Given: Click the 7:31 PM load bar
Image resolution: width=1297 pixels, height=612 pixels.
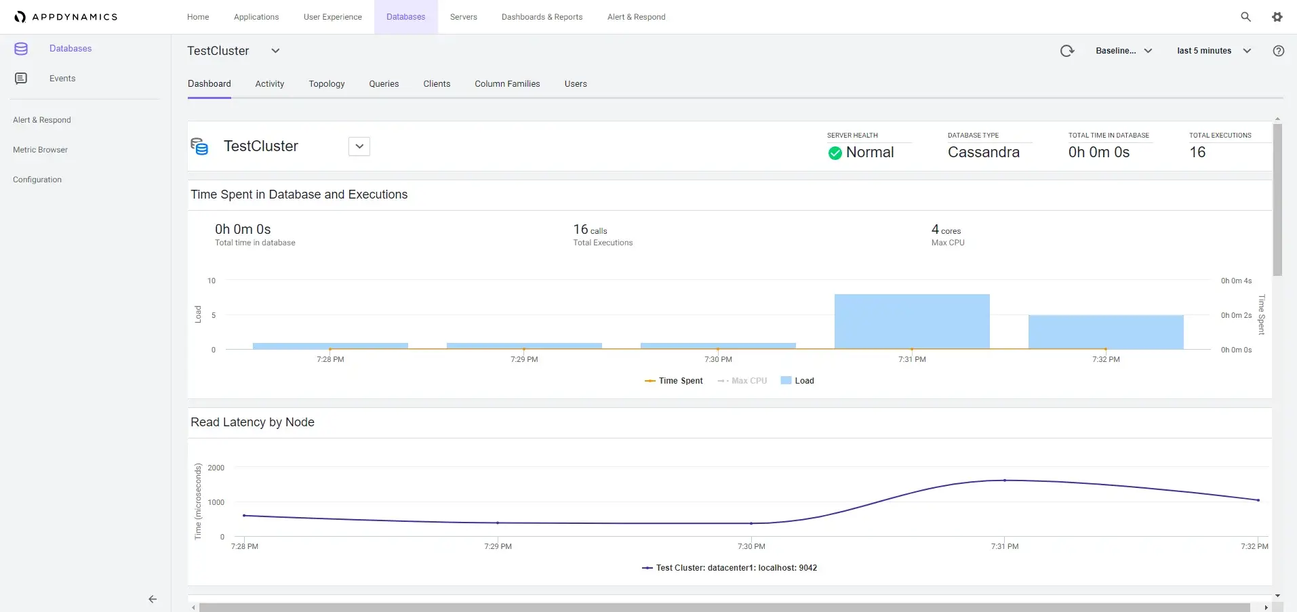Looking at the screenshot, I should [x=912, y=322].
